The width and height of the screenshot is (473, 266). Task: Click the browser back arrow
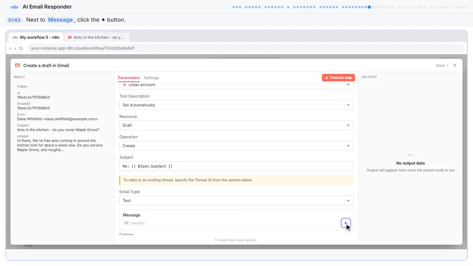pos(10,48)
